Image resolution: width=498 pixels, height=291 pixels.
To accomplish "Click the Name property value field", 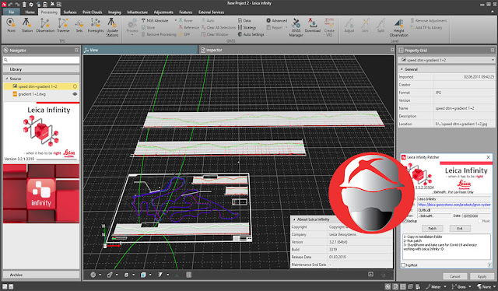I will pos(465,108).
